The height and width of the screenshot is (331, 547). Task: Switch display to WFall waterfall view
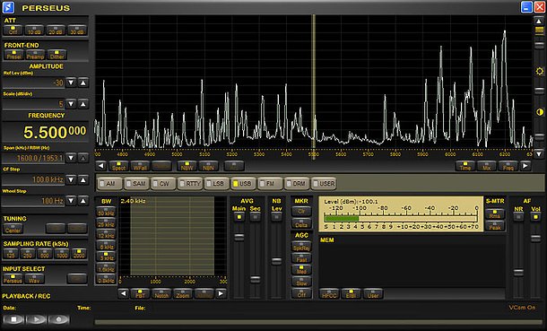(140, 166)
